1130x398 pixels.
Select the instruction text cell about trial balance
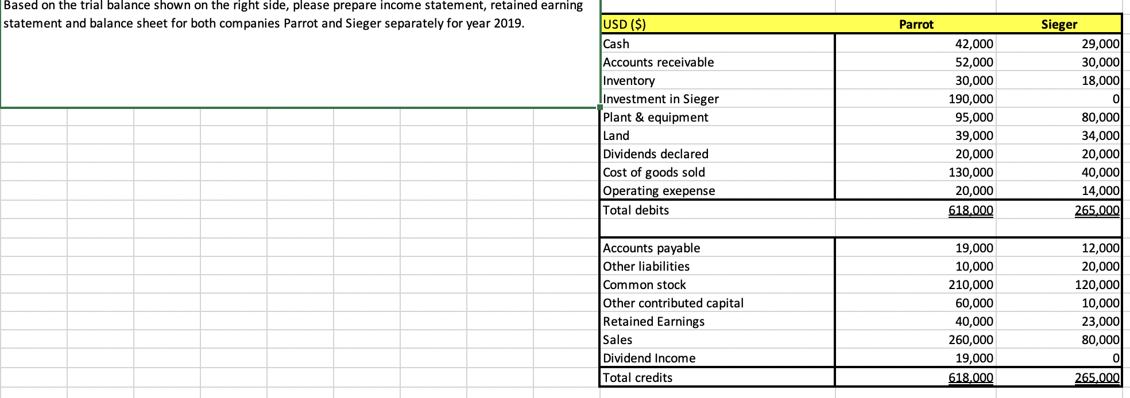300,53
